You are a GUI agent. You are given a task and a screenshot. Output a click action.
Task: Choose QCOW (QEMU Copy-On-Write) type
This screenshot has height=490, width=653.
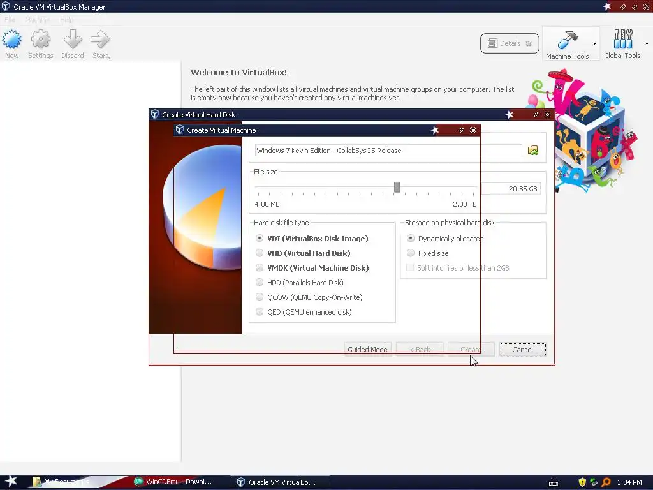309,297
